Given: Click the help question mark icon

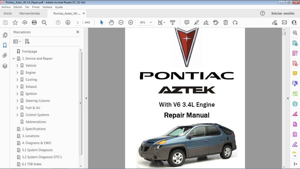Looking at the screenshot, I should [262, 13].
